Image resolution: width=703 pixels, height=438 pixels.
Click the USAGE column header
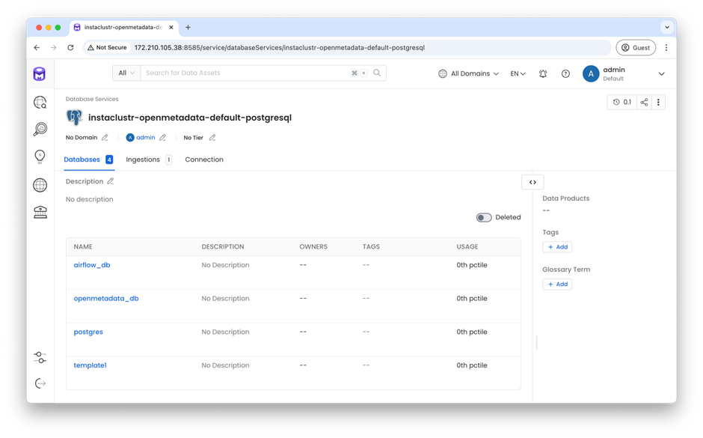(467, 246)
